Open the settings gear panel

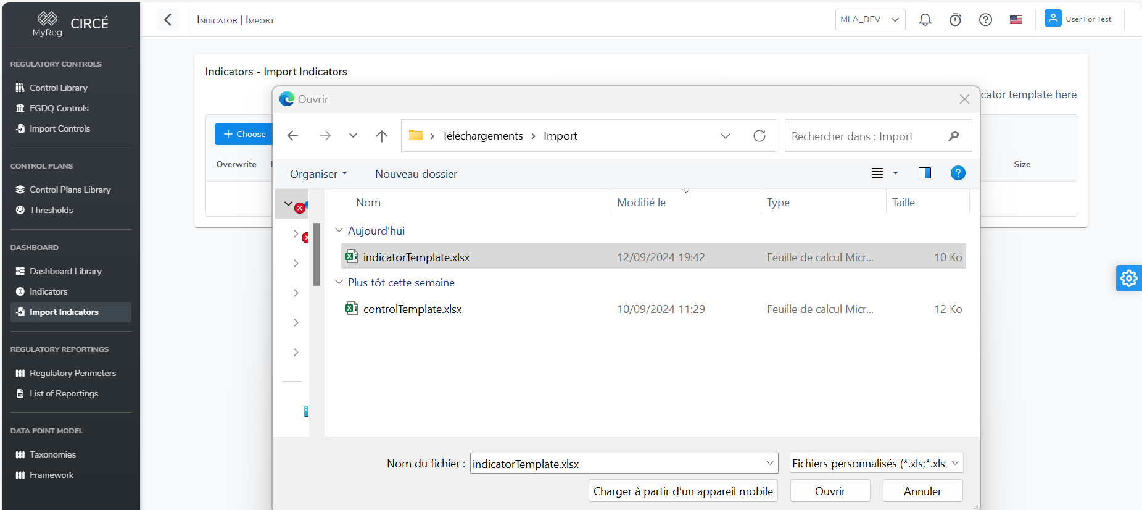coord(1129,278)
